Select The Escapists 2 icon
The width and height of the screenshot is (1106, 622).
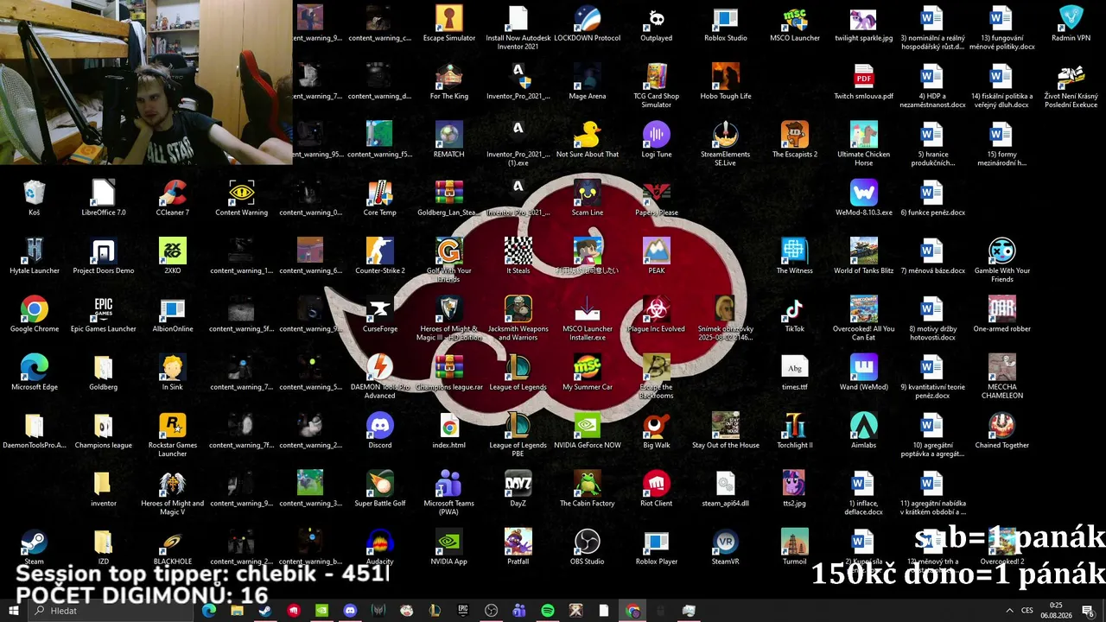(794, 140)
